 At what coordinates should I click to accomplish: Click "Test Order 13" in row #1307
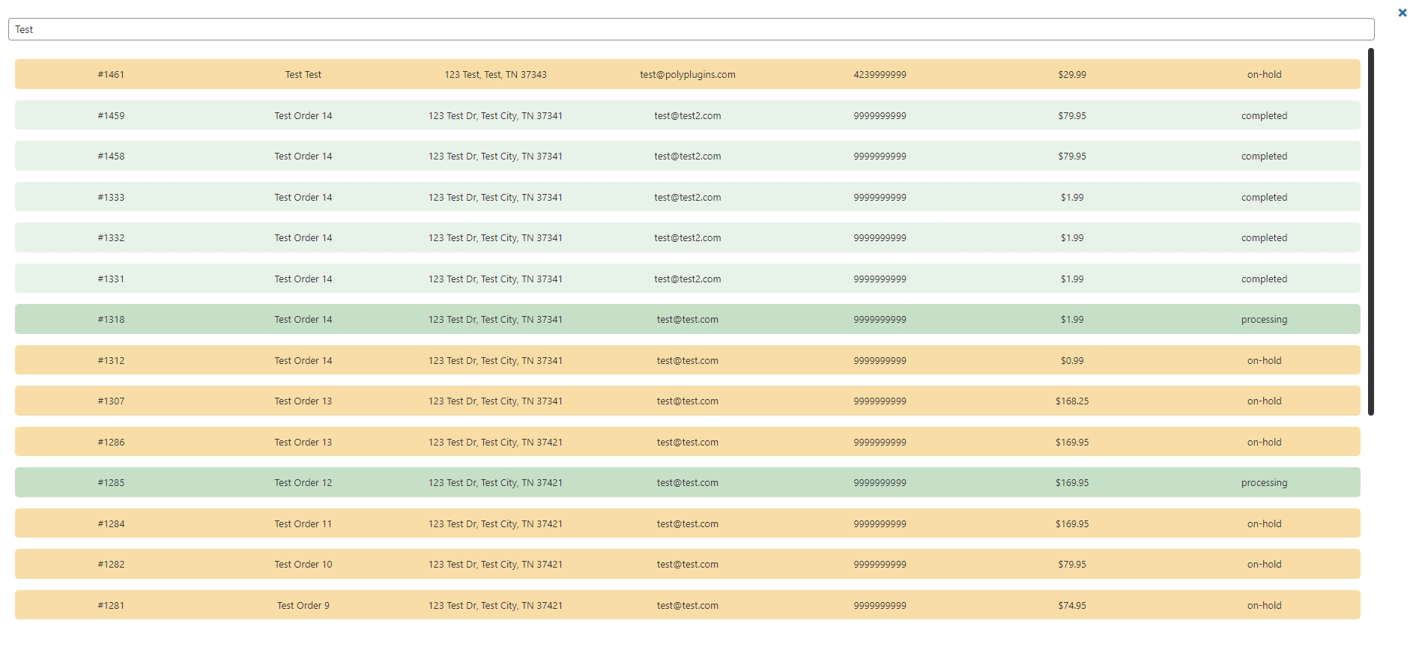pyautogui.click(x=303, y=401)
